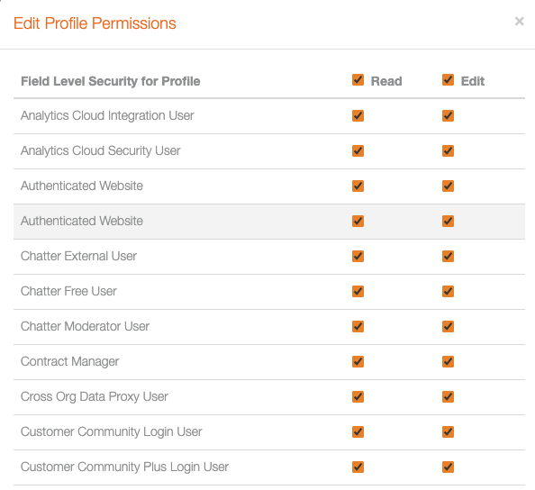The width and height of the screenshot is (535, 490).
Task: Toggle Read for highlighted Authenticated Website row
Action: [x=358, y=221]
